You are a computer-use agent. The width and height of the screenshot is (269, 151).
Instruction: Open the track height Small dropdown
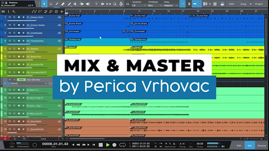[x=44, y=139]
